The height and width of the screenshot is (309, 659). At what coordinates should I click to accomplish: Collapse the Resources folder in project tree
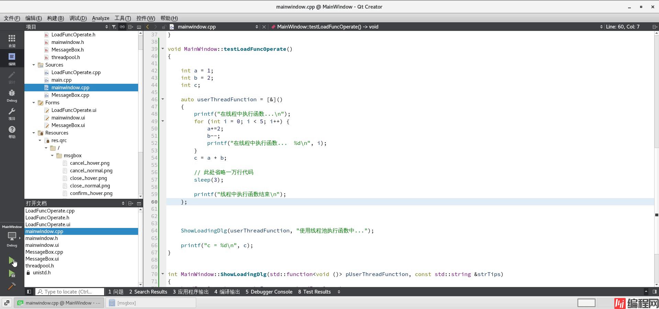point(34,133)
